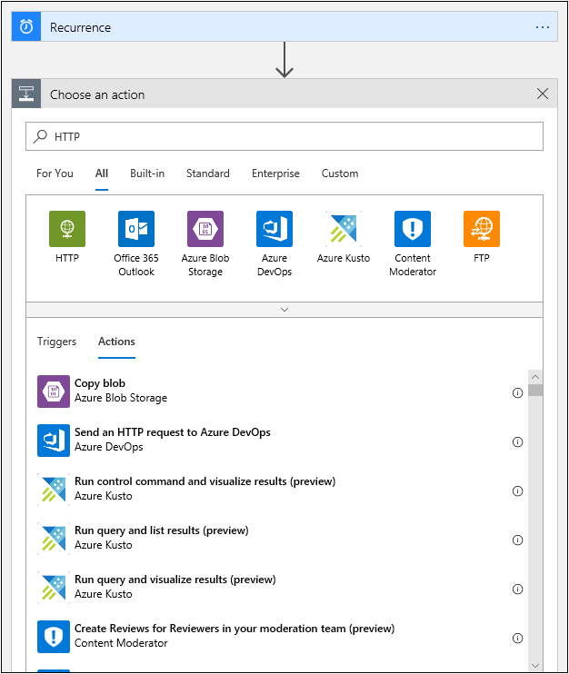Select the Content Moderator connector
Screen dimensions: 569x674
(413, 243)
